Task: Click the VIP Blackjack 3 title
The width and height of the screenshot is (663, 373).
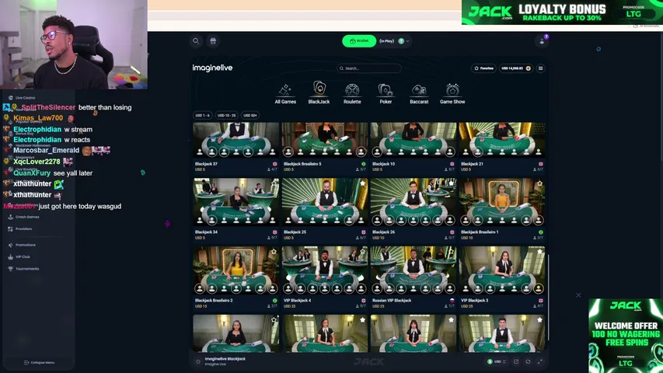Action: coord(474,300)
